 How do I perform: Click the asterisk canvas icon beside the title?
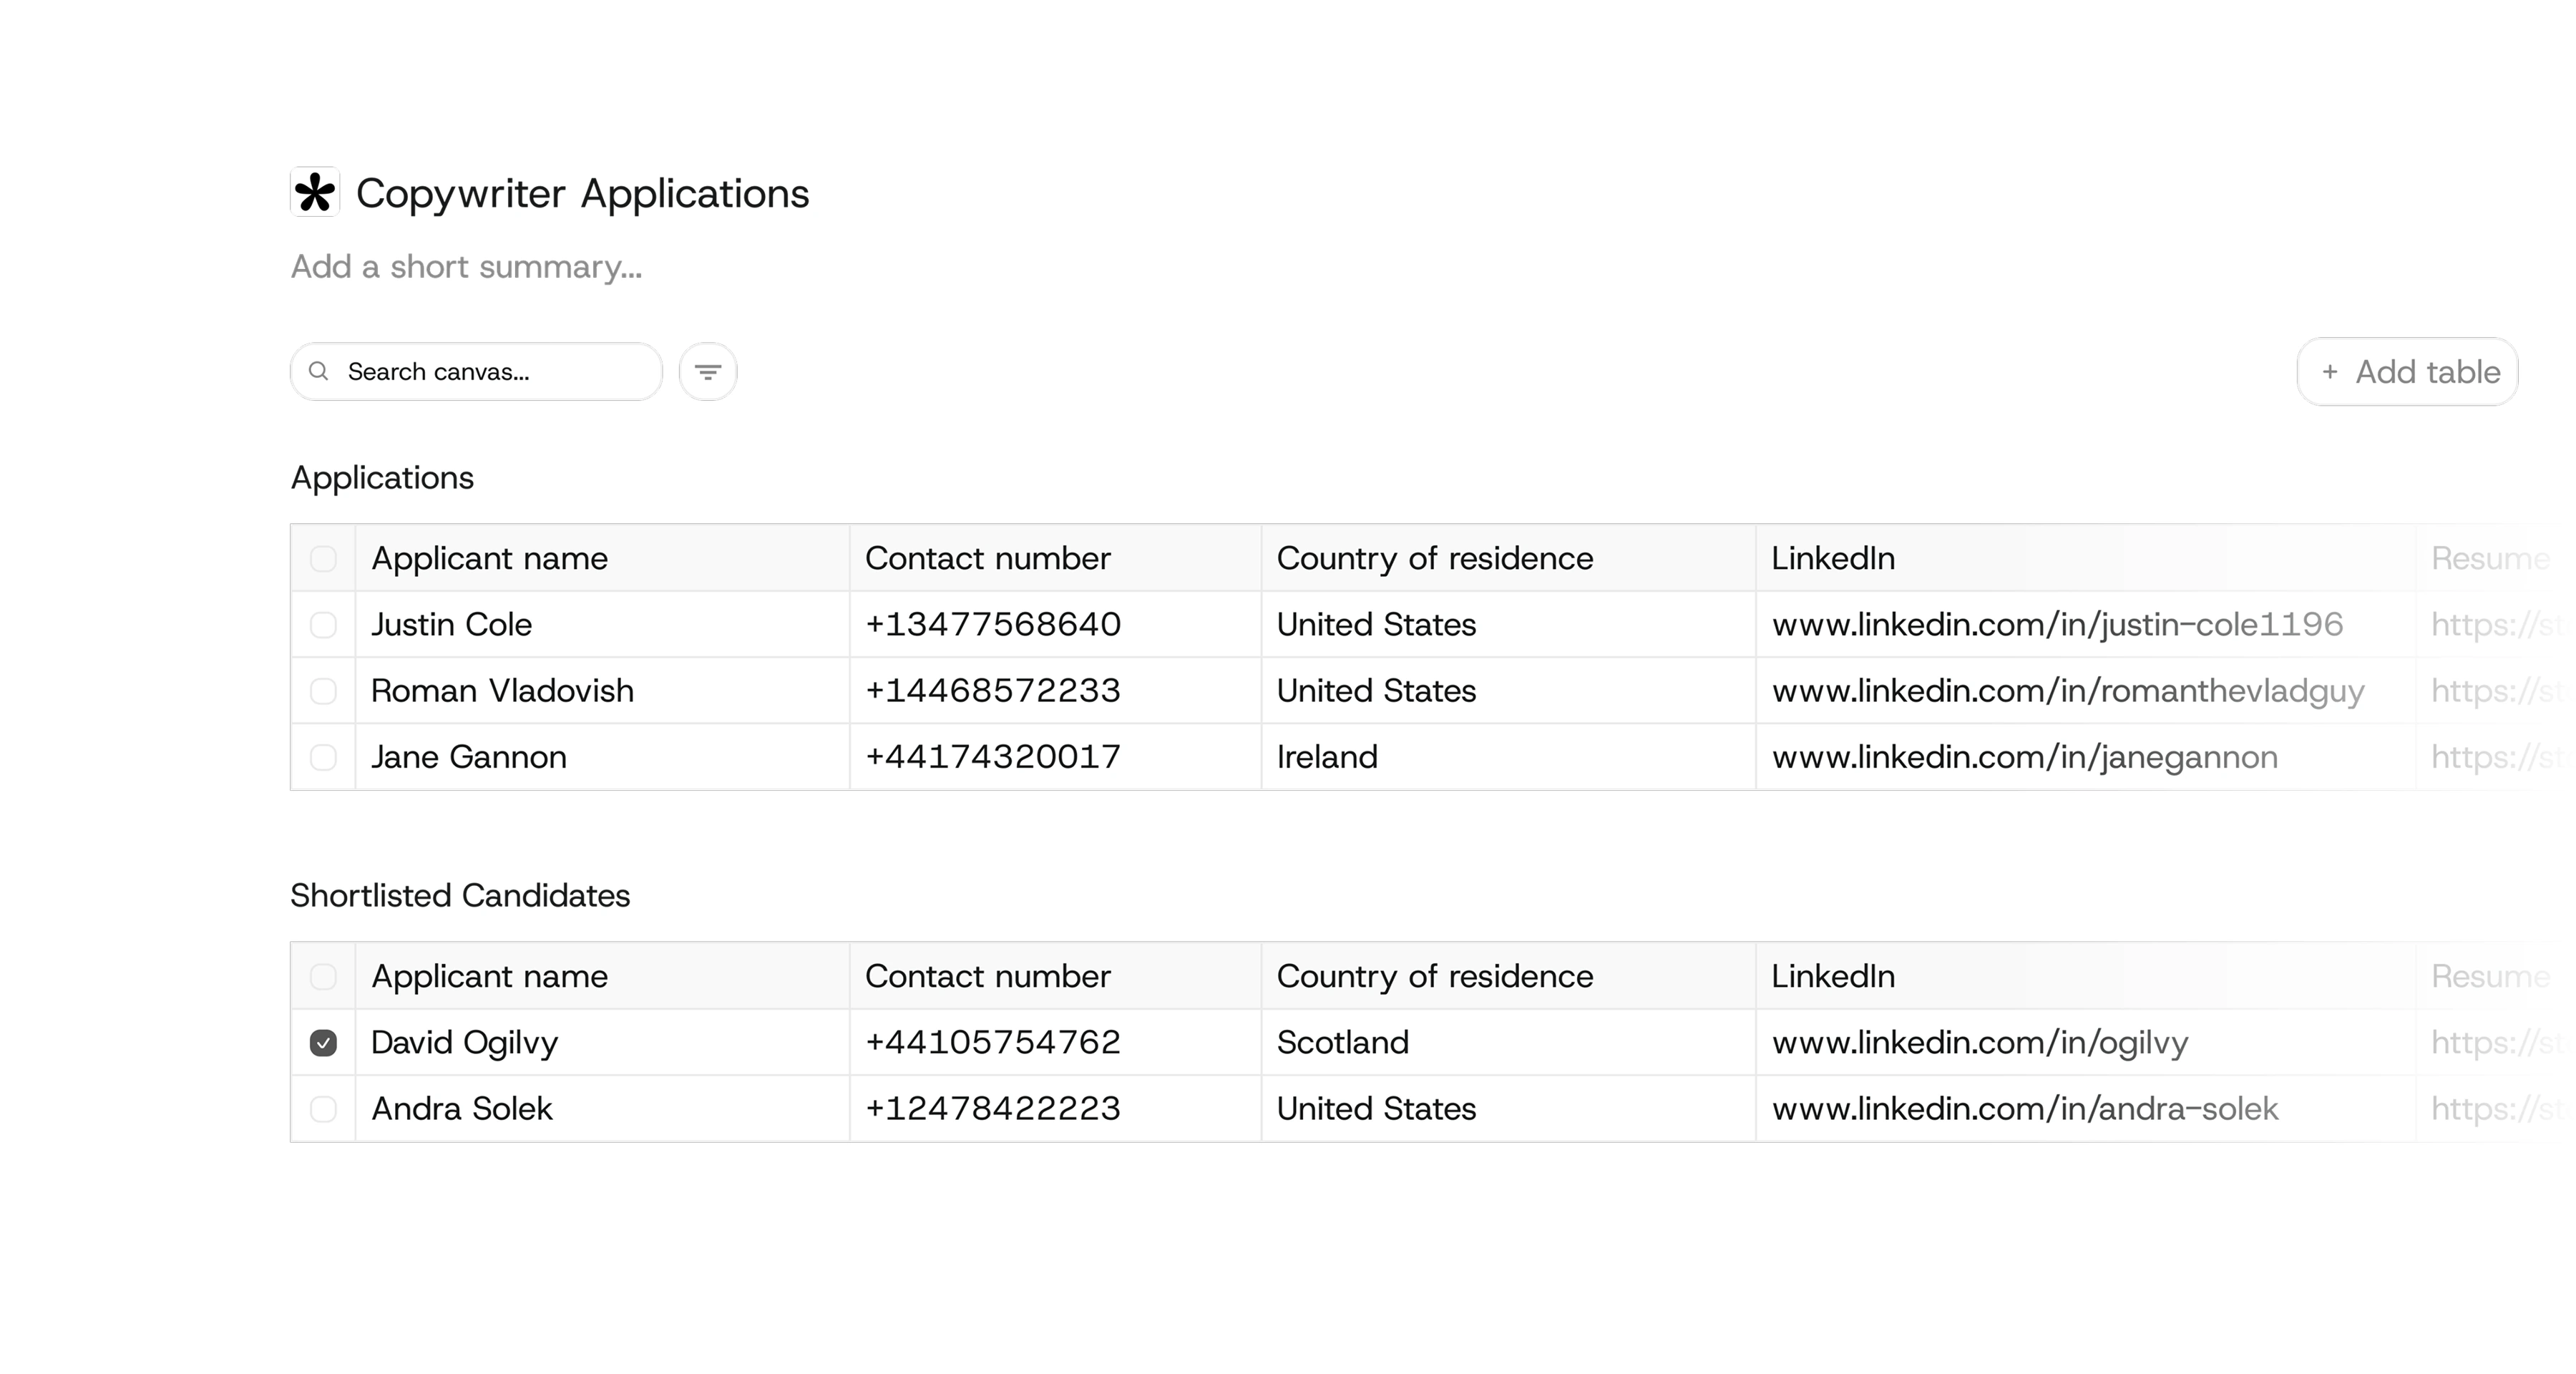pos(315,192)
